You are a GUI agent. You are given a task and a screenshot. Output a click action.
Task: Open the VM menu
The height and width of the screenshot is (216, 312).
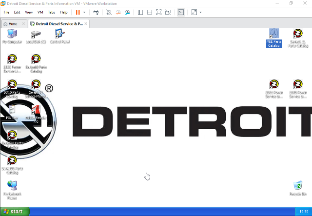pos(40,12)
